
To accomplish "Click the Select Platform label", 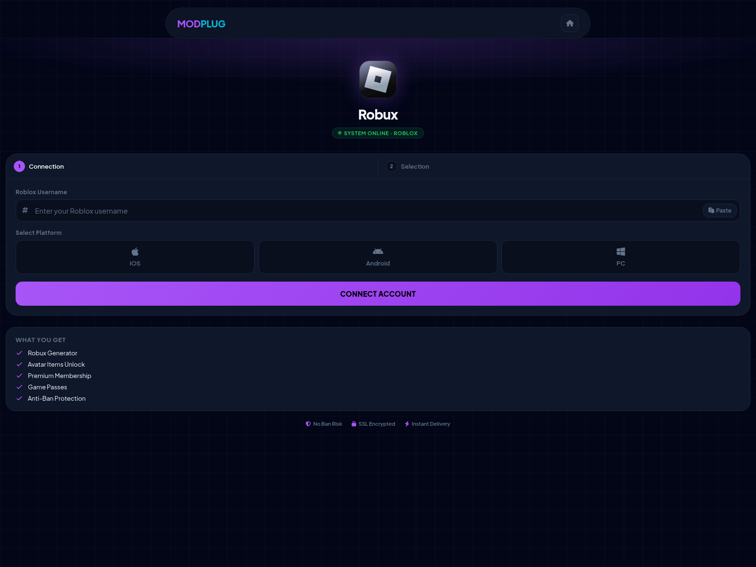I will coord(39,232).
